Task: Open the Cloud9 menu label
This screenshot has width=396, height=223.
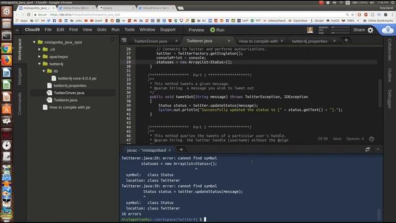Action: [x=32, y=30]
